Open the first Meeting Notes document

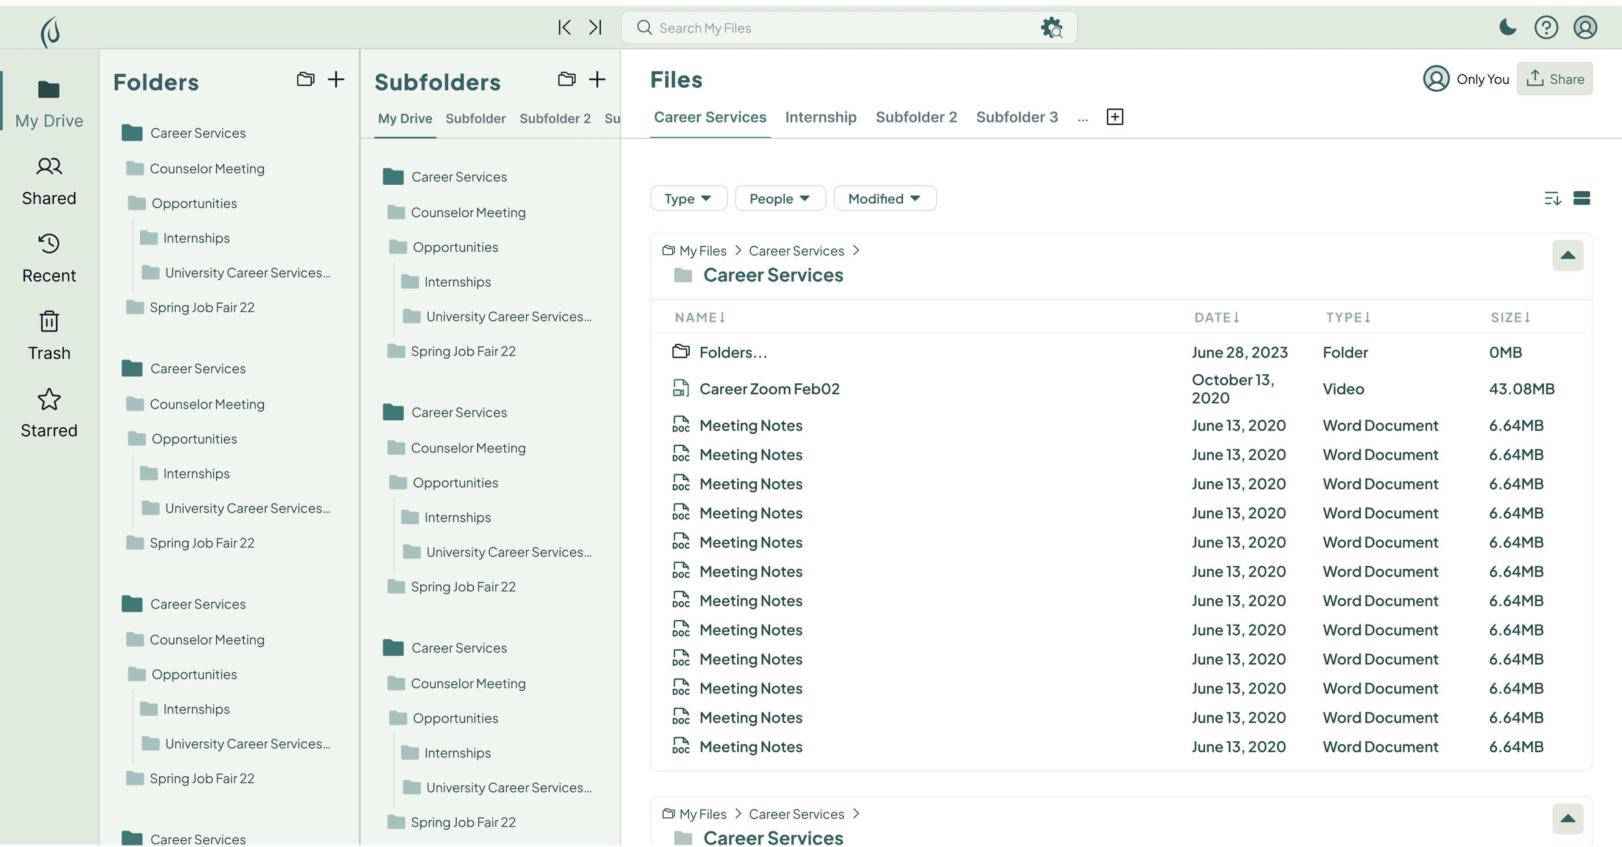(1121, 425)
